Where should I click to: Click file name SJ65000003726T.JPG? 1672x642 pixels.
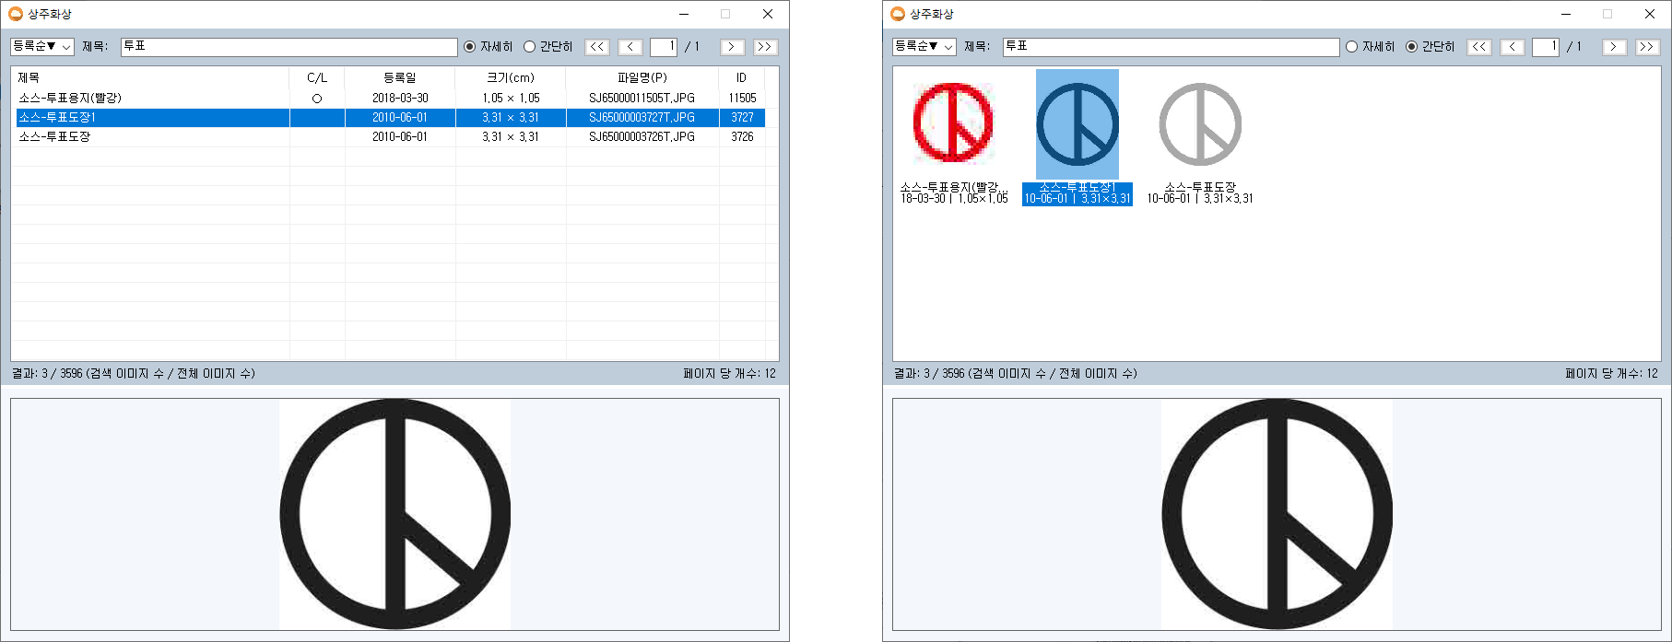[642, 136]
